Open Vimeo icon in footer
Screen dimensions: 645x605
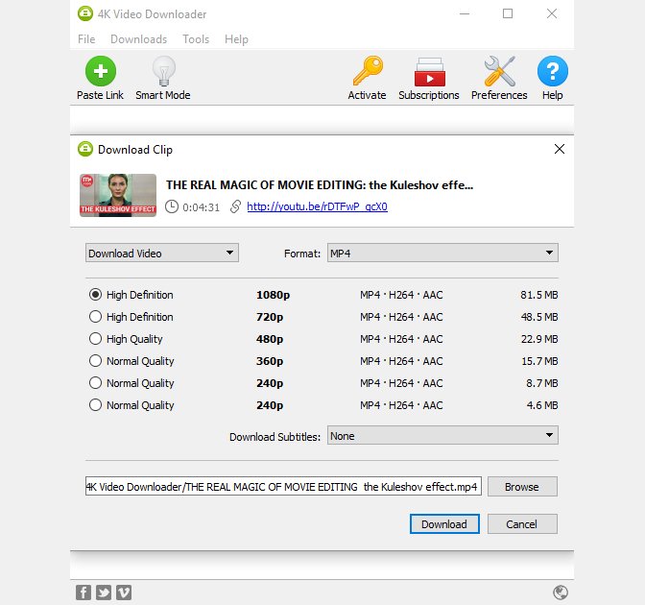(x=124, y=593)
